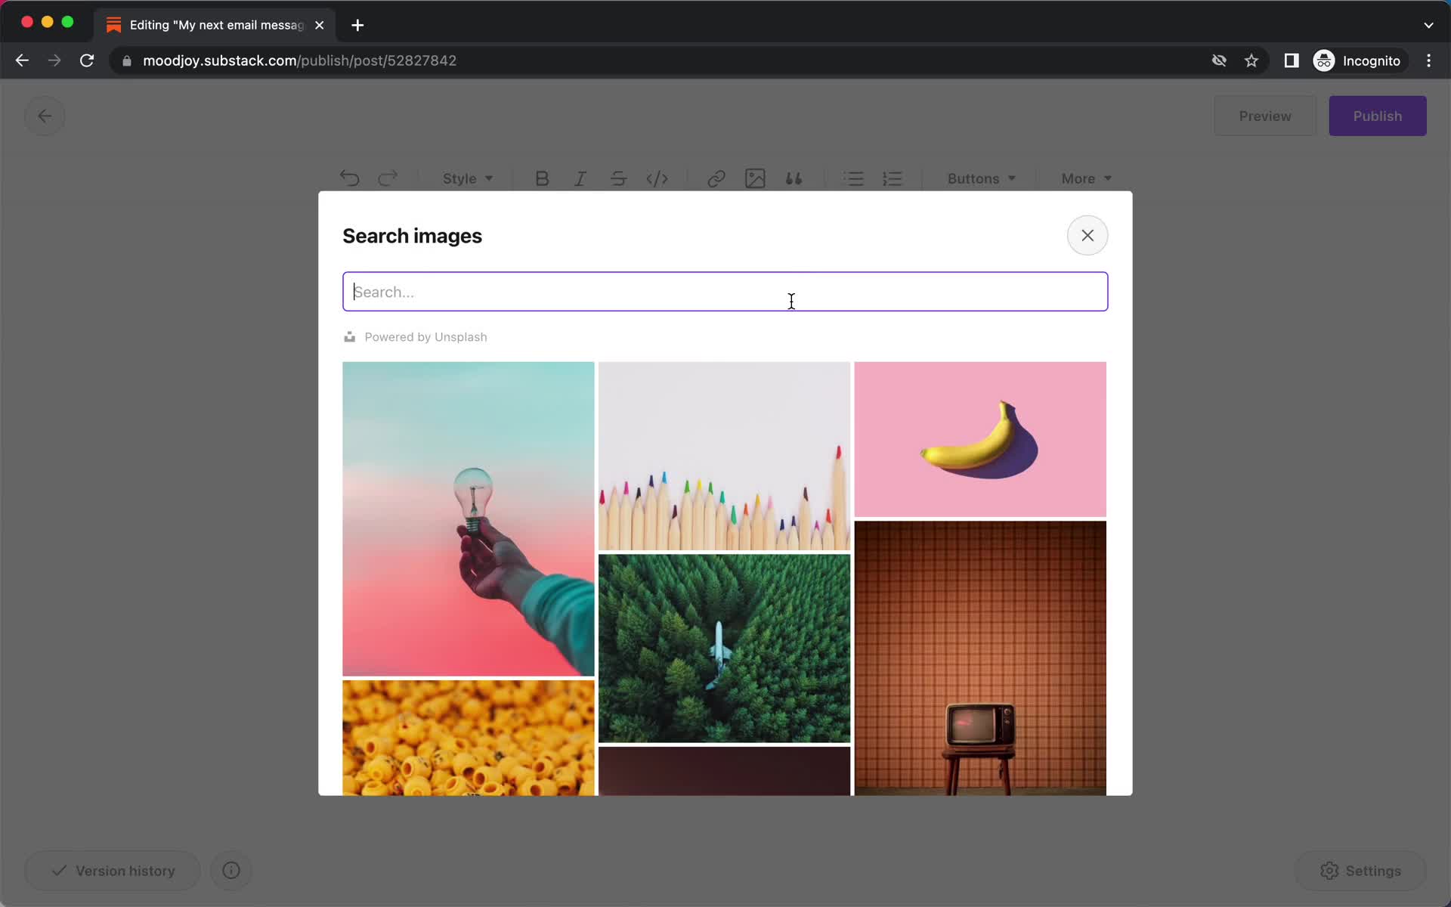The height and width of the screenshot is (907, 1451).
Task: Click the tracking protection eye icon
Action: pyautogui.click(x=1218, y=60)
